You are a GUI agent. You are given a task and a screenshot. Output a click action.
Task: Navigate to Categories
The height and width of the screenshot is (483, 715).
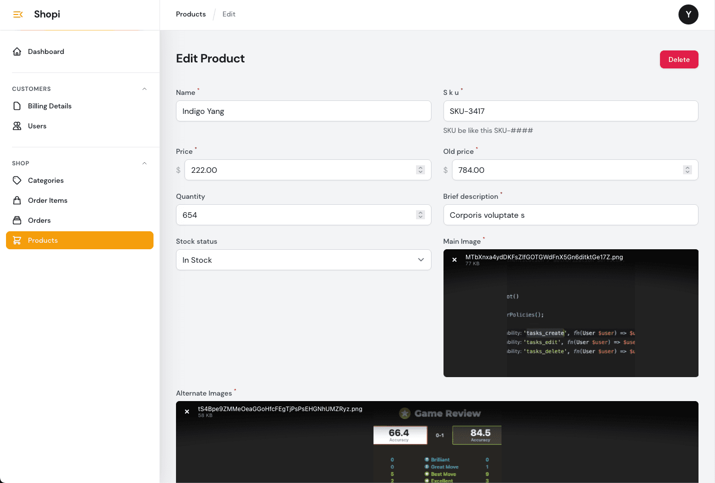click(x=80, y=180)
